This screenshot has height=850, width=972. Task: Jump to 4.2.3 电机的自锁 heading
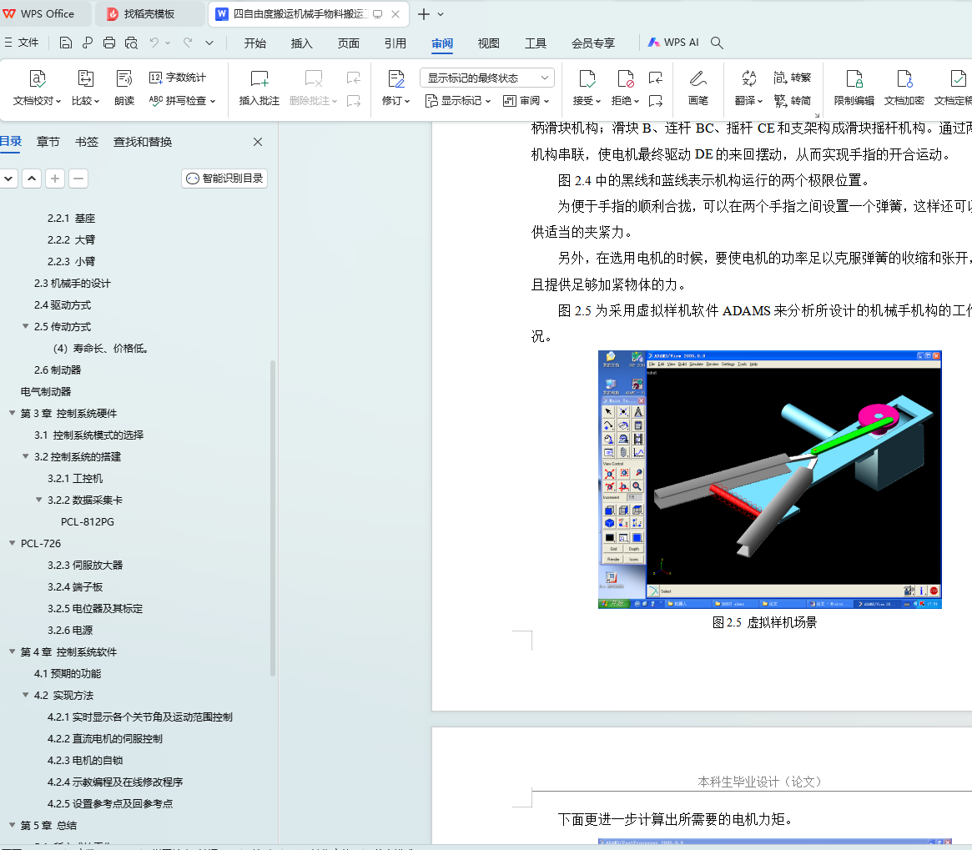pos(86,760)
